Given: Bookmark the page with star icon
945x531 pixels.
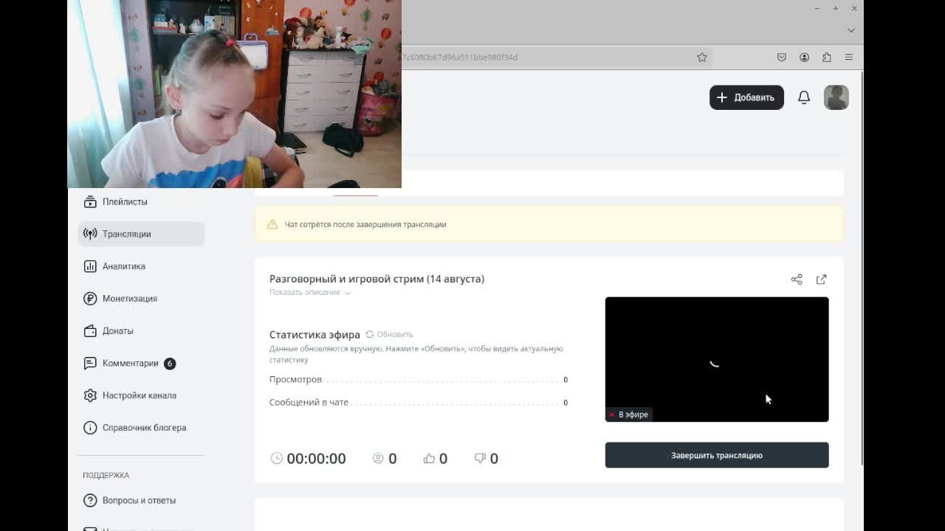Looking at the screenshot, I should pos(702,57).
